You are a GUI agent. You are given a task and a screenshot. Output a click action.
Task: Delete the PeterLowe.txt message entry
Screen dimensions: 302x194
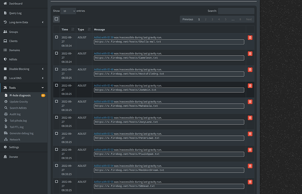click(x=250, y=134)
